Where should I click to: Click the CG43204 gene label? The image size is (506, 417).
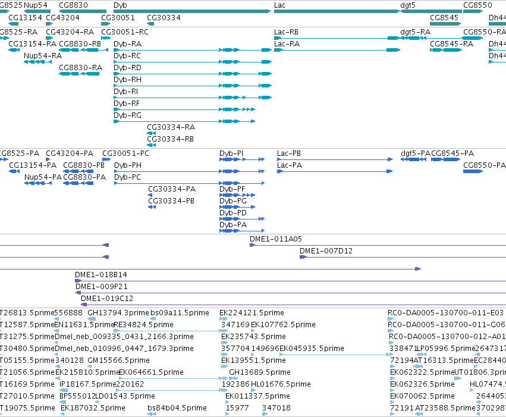coord(62,17)
